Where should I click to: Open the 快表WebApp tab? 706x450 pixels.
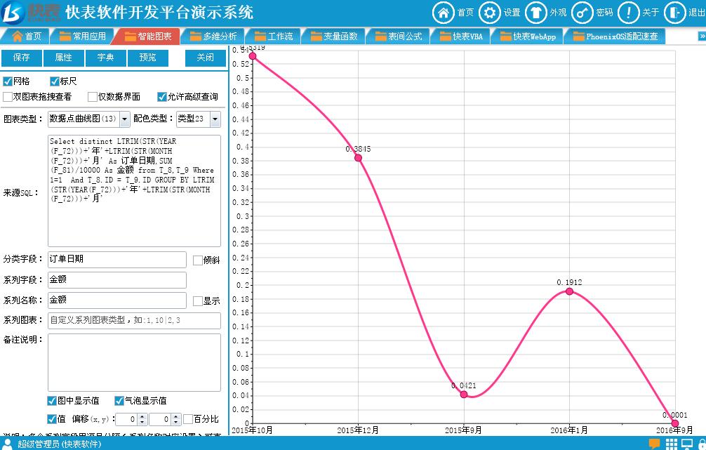coord(528,36)
